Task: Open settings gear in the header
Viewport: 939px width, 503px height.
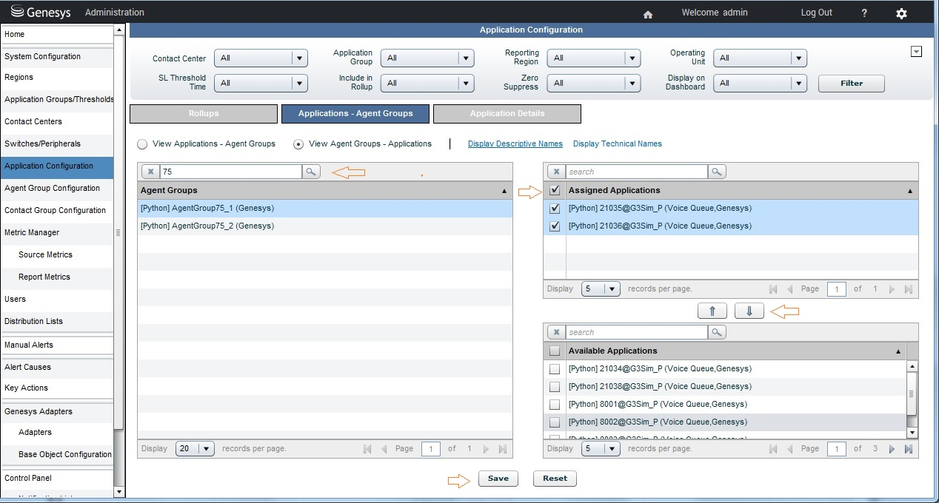Action: tap(901, 13)
